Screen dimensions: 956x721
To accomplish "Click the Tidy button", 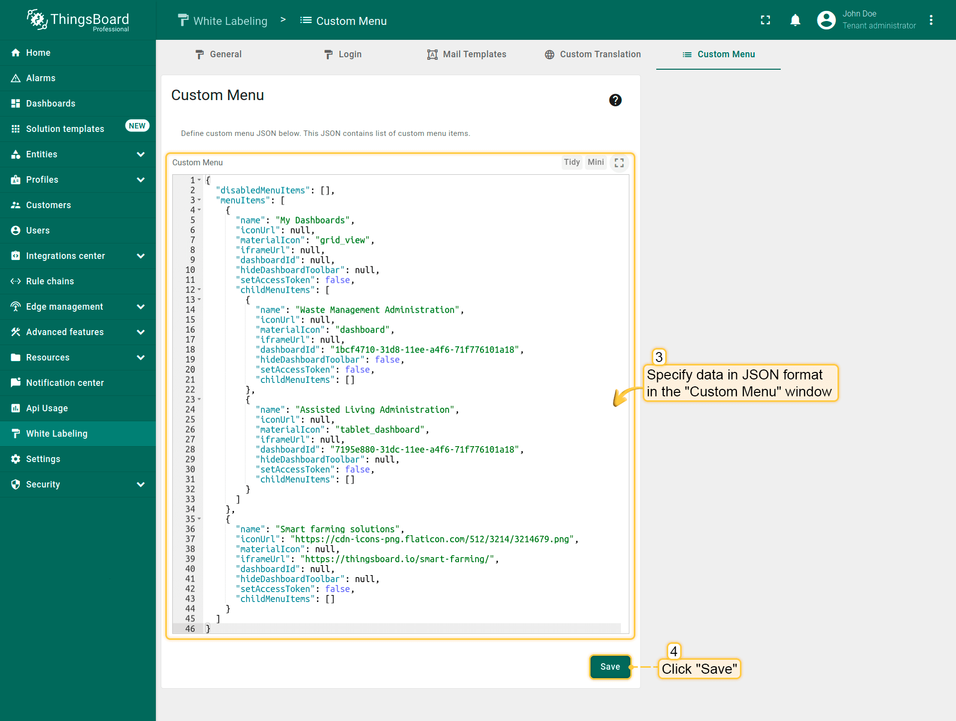I will point(572,162).
